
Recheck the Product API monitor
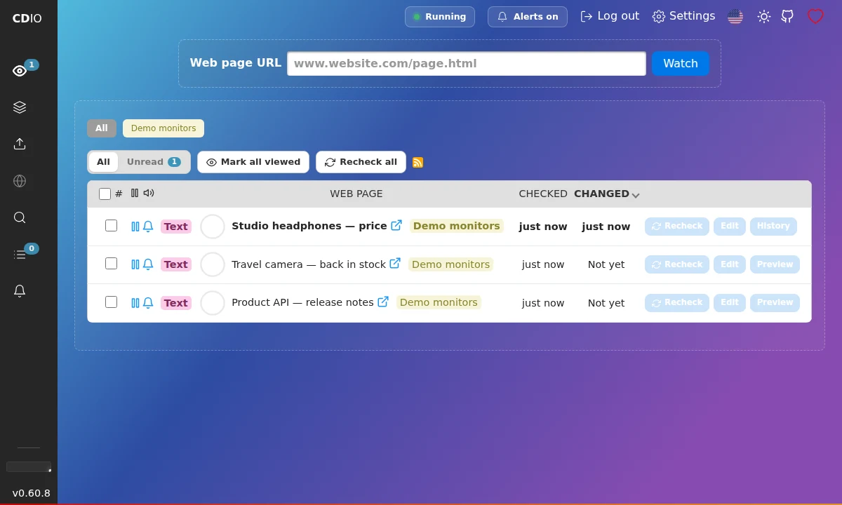[x=677, y=302]
